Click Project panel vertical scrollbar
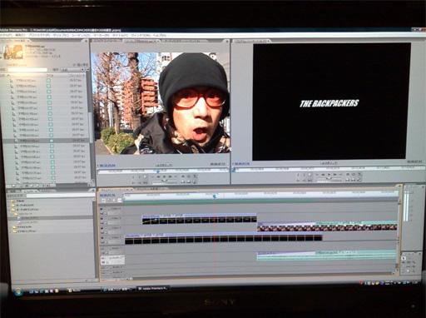The width and height of the screenshot is (426, 318). pos(90,127)
